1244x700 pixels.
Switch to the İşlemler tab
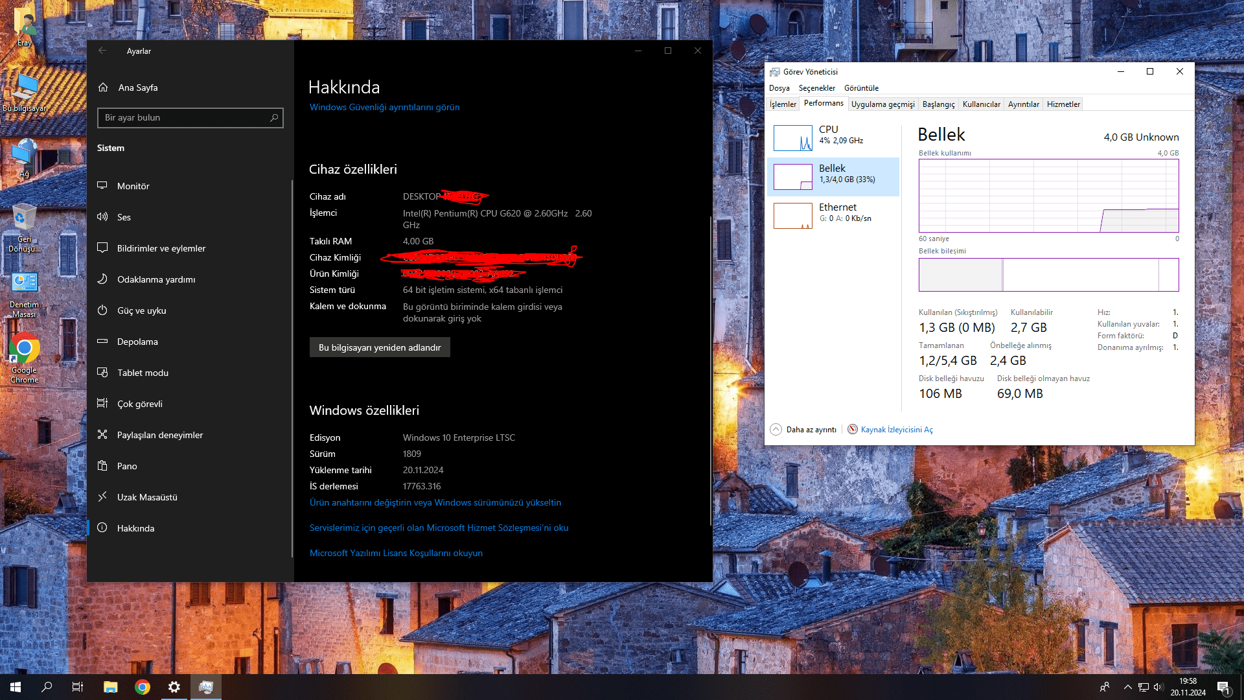(x=783, y=104)
